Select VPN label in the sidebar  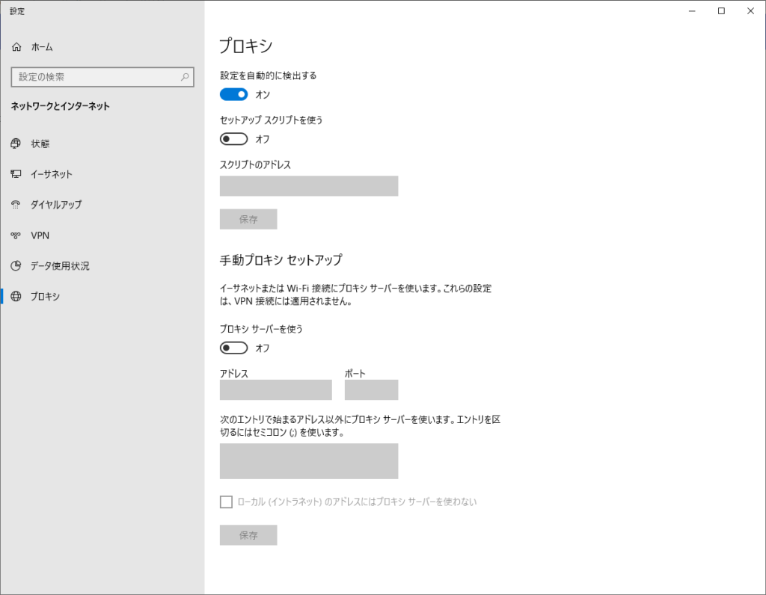click(40, 235)
